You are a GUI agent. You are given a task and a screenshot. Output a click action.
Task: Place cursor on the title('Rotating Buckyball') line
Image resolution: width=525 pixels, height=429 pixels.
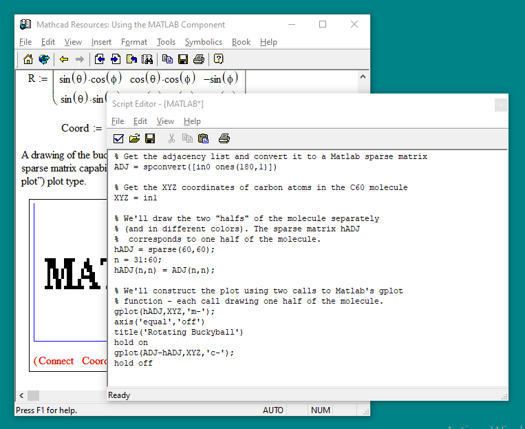(x=178, y=332)
